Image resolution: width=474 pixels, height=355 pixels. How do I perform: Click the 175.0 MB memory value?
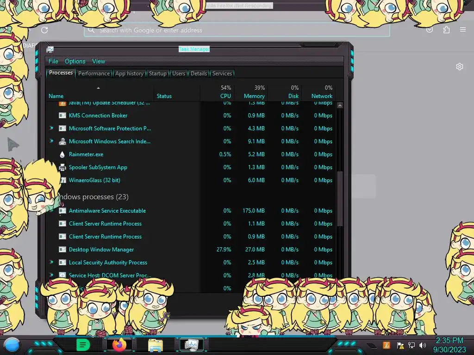point(253,211)
